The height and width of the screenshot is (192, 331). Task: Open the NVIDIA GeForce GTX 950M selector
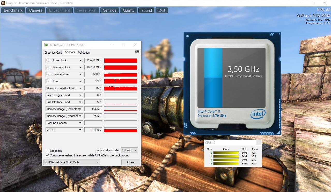(x=71, y=162)
